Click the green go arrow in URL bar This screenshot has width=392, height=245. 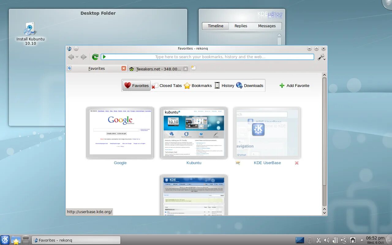104,57
